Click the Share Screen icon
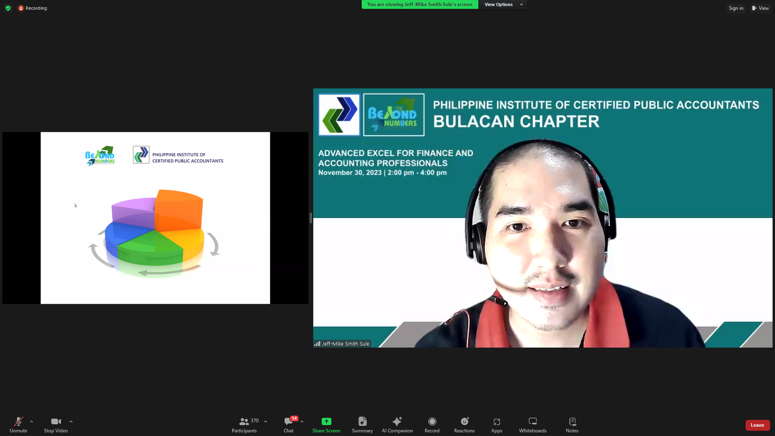The height and width of the screenshot is (436, 775). (326, 421)
